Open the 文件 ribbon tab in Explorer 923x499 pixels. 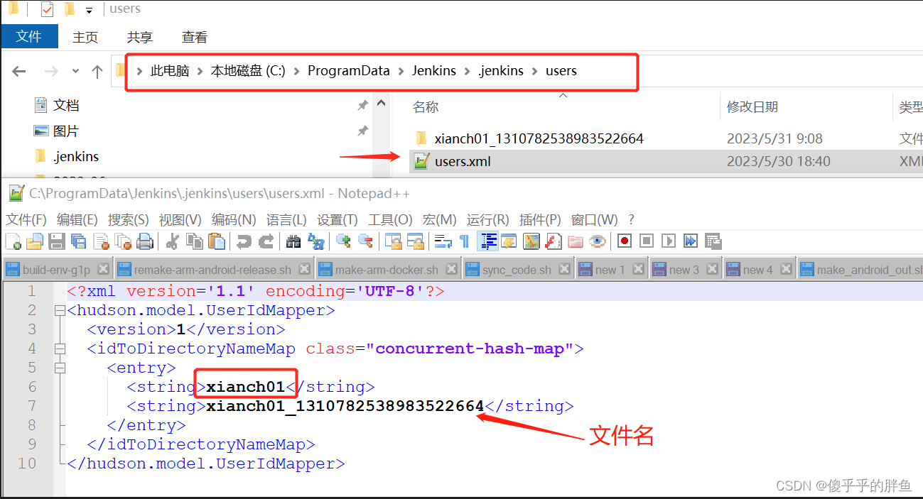tap(28, 36)
